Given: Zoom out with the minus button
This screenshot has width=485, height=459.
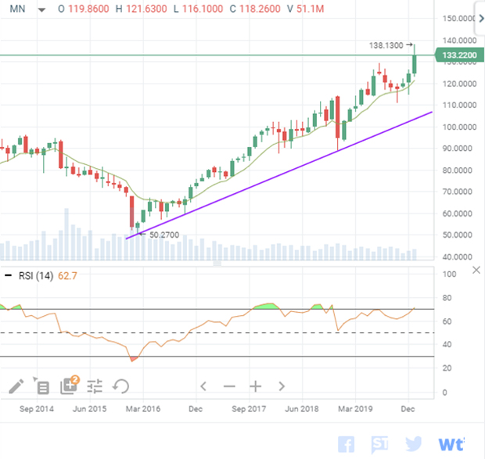Looking at the screenshot, I should coord(229,386).
